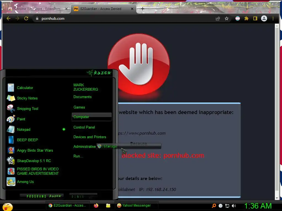This screenshot has width=282, height=211.
Task: Open PISSED BIRDS IN VIDEO GAME ADVERTISEMENT icon
Action: pyautogui.click(x=11, y=171)
